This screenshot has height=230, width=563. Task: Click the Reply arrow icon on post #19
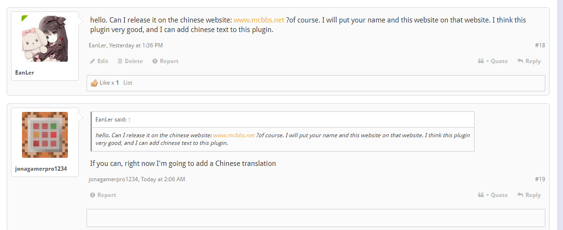click(520, 195)
